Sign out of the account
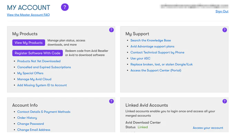Screen dimensions: 234x140 click(x=222, y=11)
